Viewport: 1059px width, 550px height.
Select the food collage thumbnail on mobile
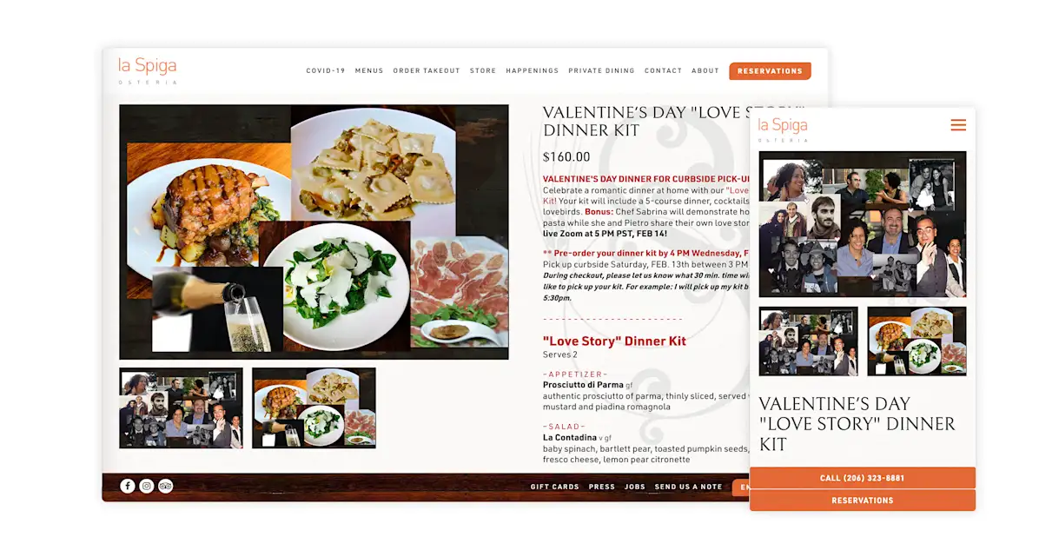coord(917,341)
